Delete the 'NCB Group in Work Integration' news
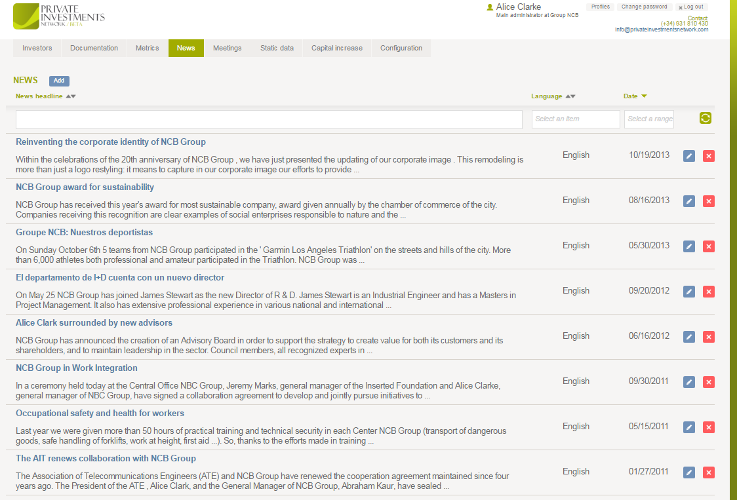Screen dimensions: 737x500 pos(708,382)
